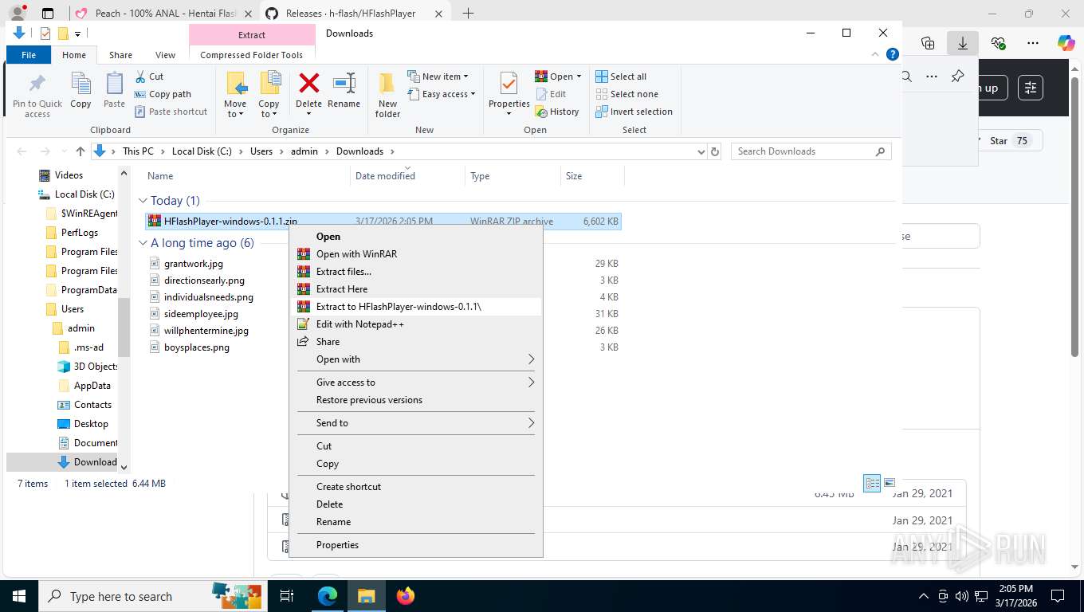
Task: Click the Delete red X icon
Action: click(308, 83)
